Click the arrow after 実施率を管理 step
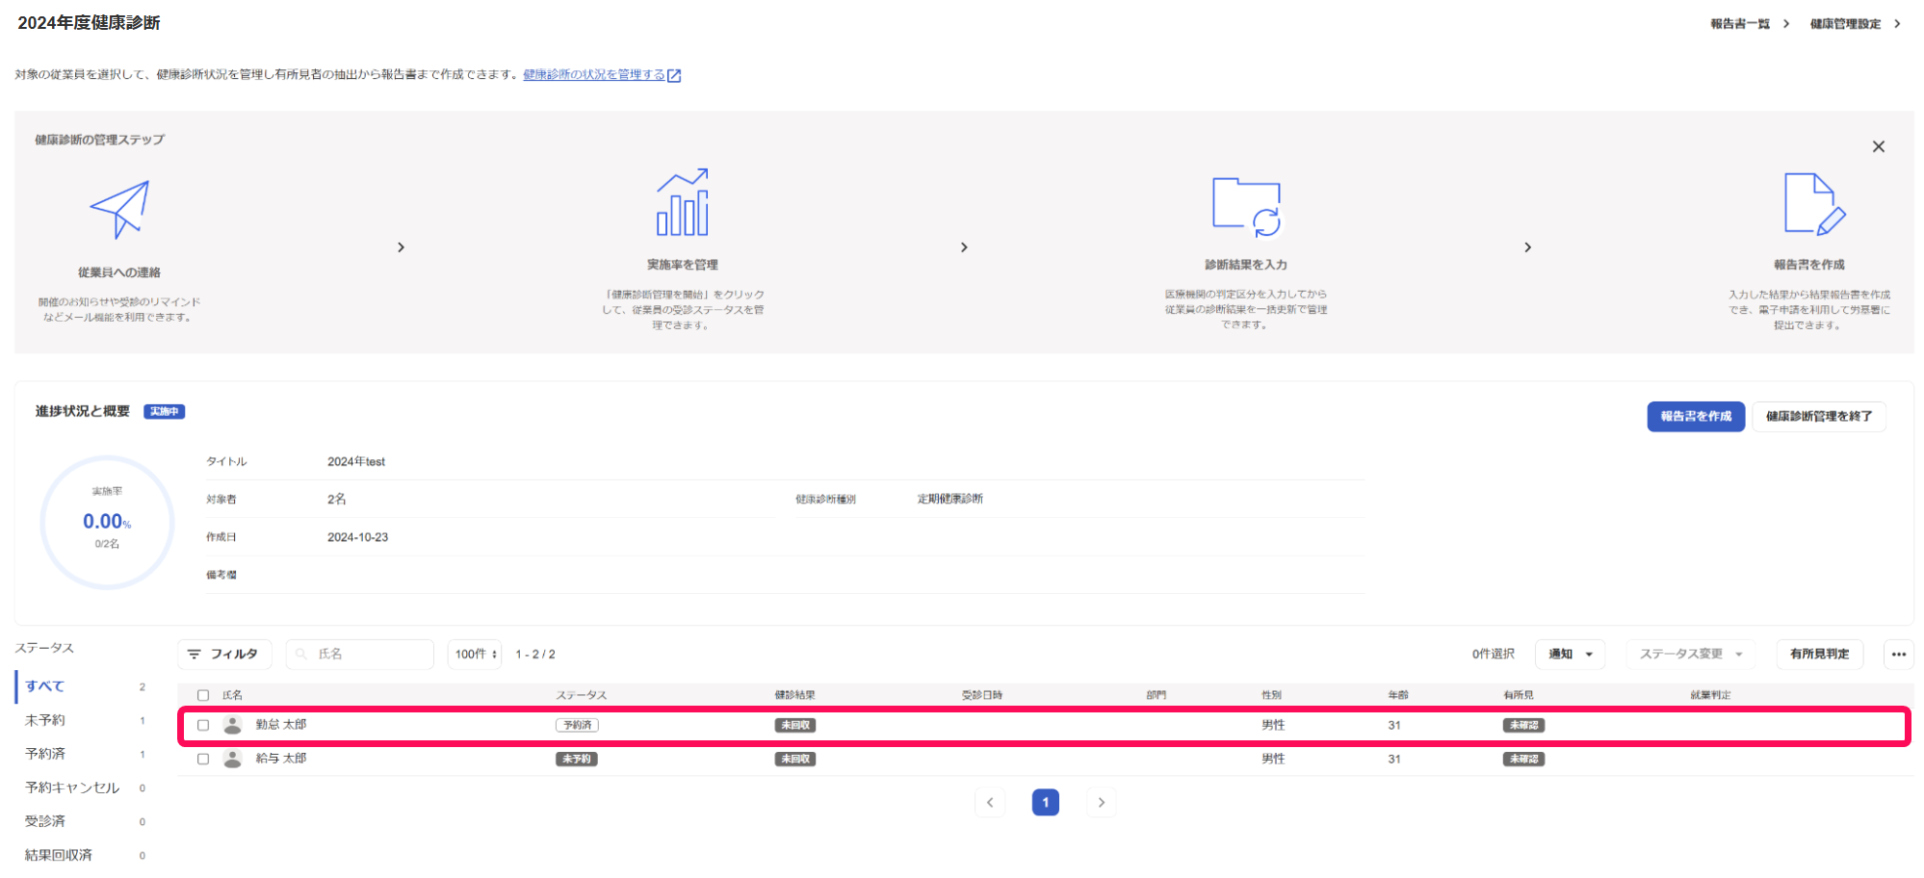 pyautogui.click(x=964, y=247)
